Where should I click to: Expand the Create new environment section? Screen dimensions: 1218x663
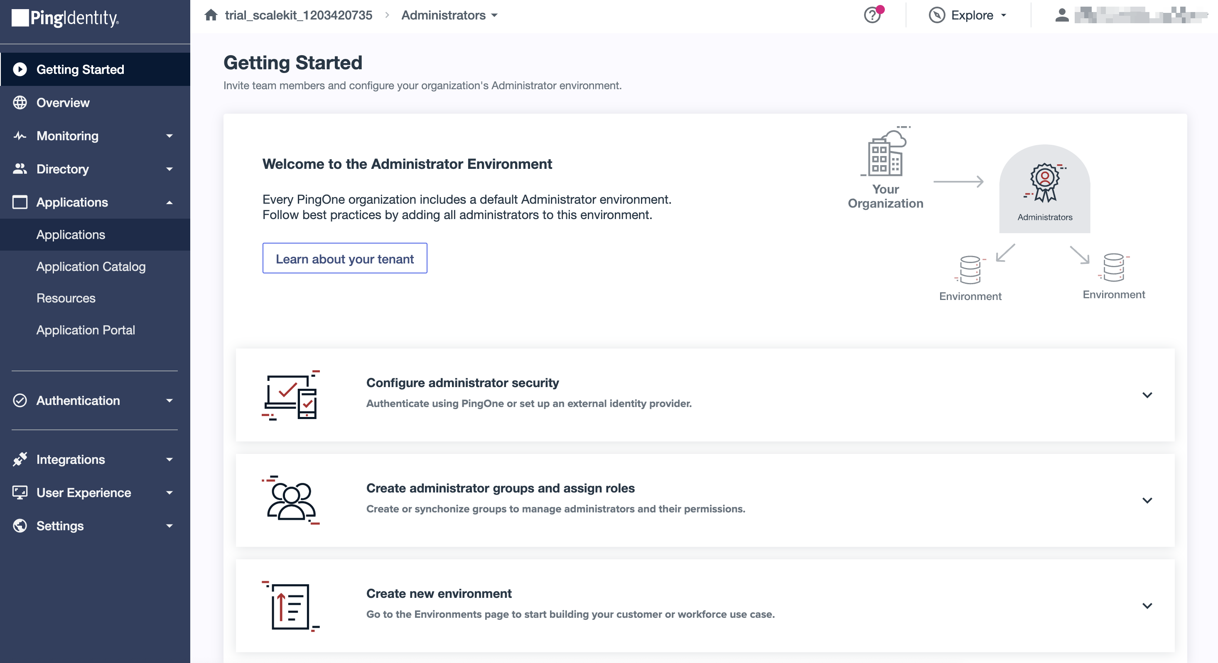coord(1147,606)
